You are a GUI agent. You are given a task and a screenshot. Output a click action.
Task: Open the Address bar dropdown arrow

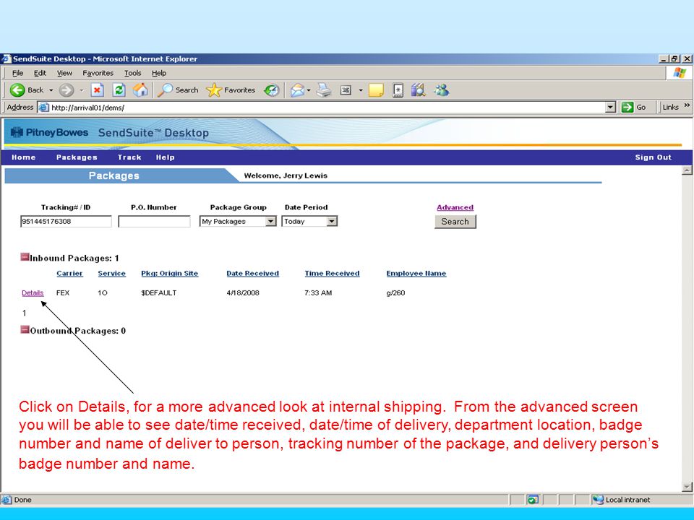(610, 107)
